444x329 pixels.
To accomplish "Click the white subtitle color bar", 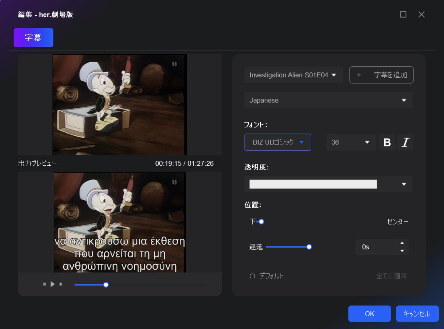I will [x=313, y=184].
